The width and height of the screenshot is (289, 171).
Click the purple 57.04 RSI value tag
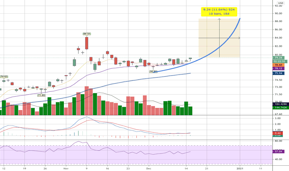coord(278,151)
